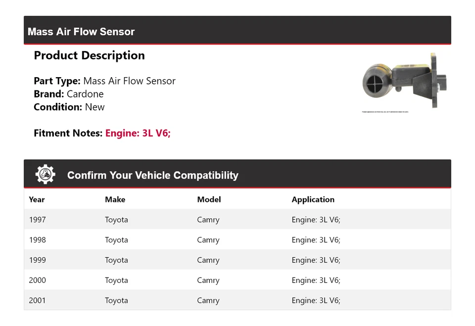Click the Model column header

pyautogui.click(x=209, y=199)
